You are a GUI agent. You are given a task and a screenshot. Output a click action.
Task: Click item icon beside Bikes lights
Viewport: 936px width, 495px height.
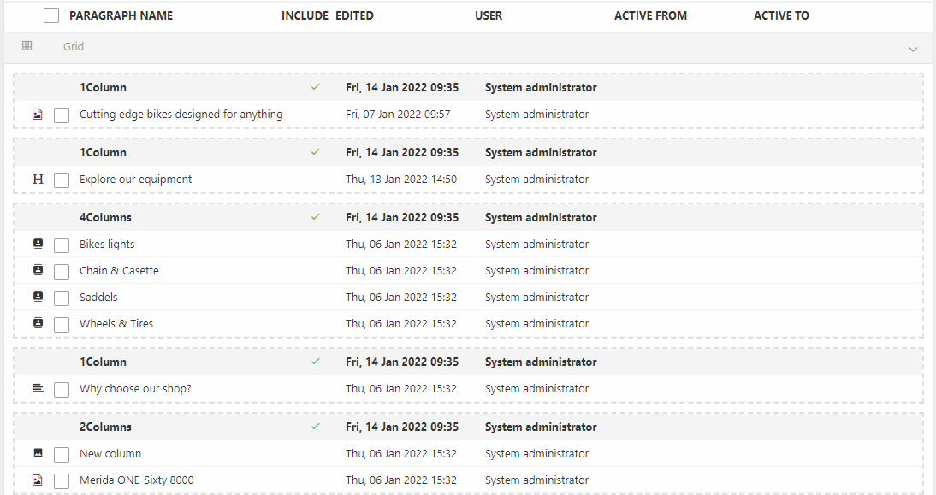tap(38, 244)
